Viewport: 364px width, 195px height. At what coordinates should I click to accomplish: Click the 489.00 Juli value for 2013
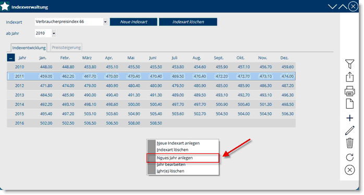178,95
